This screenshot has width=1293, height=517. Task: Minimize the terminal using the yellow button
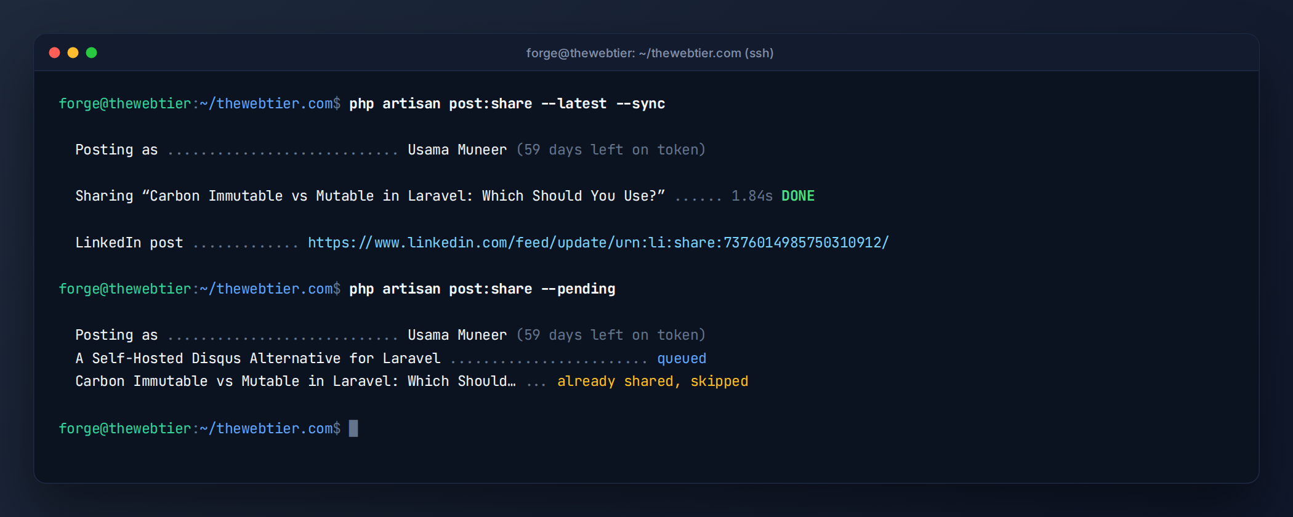(73, 53)
